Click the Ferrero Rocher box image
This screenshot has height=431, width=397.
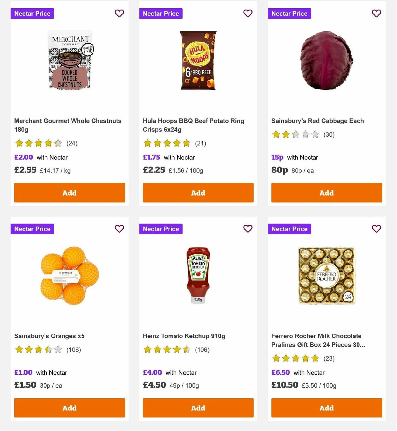pos(327,276)
